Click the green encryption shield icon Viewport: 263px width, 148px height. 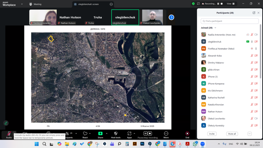(193, 4)
